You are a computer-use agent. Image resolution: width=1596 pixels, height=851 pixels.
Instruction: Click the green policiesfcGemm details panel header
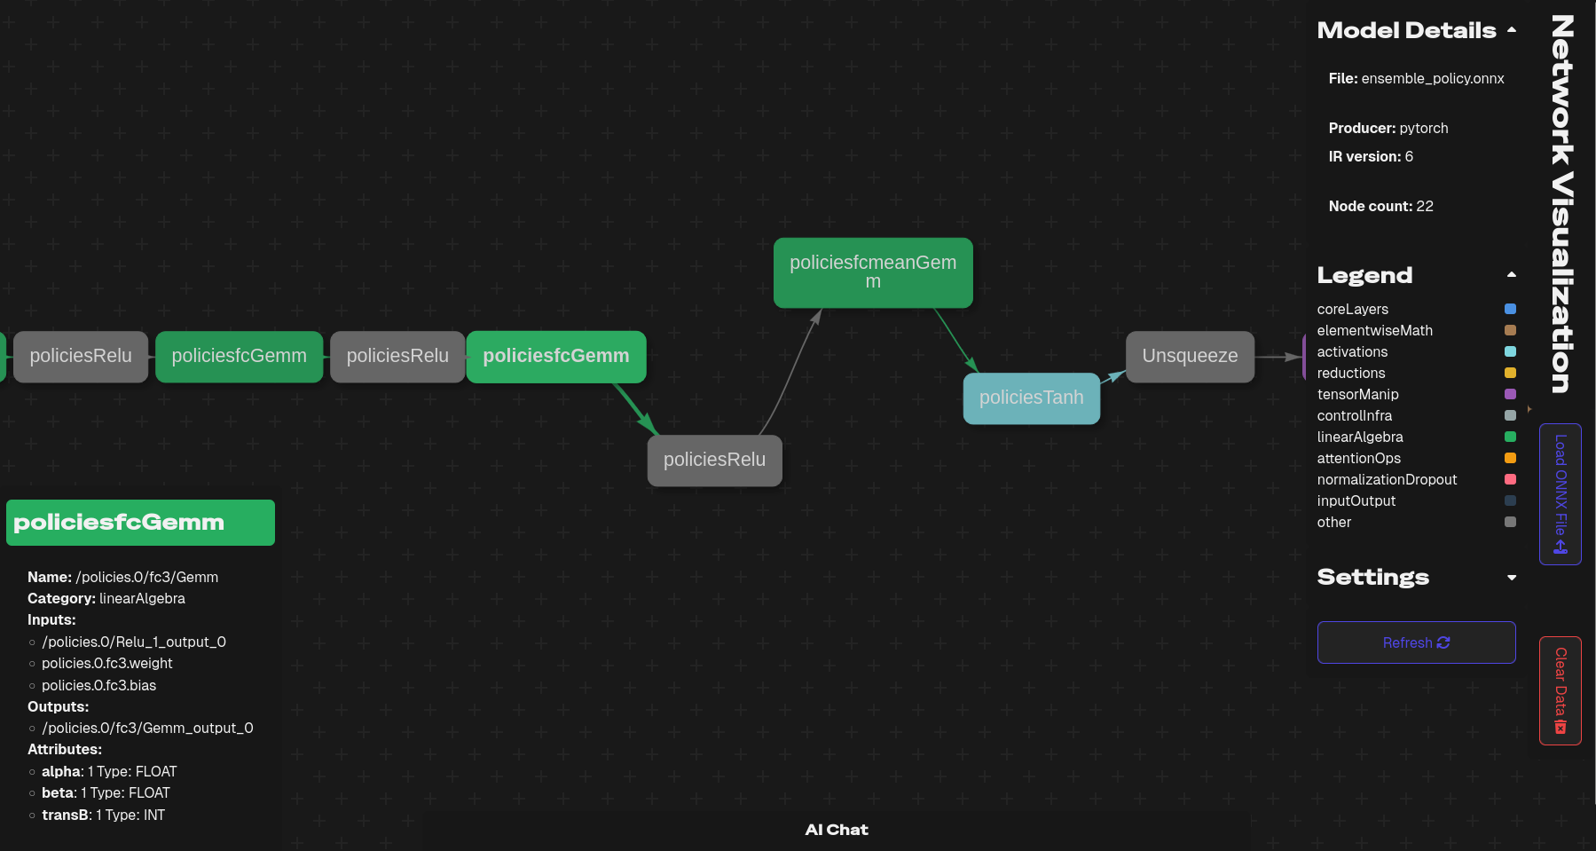[x=140, y=523]
